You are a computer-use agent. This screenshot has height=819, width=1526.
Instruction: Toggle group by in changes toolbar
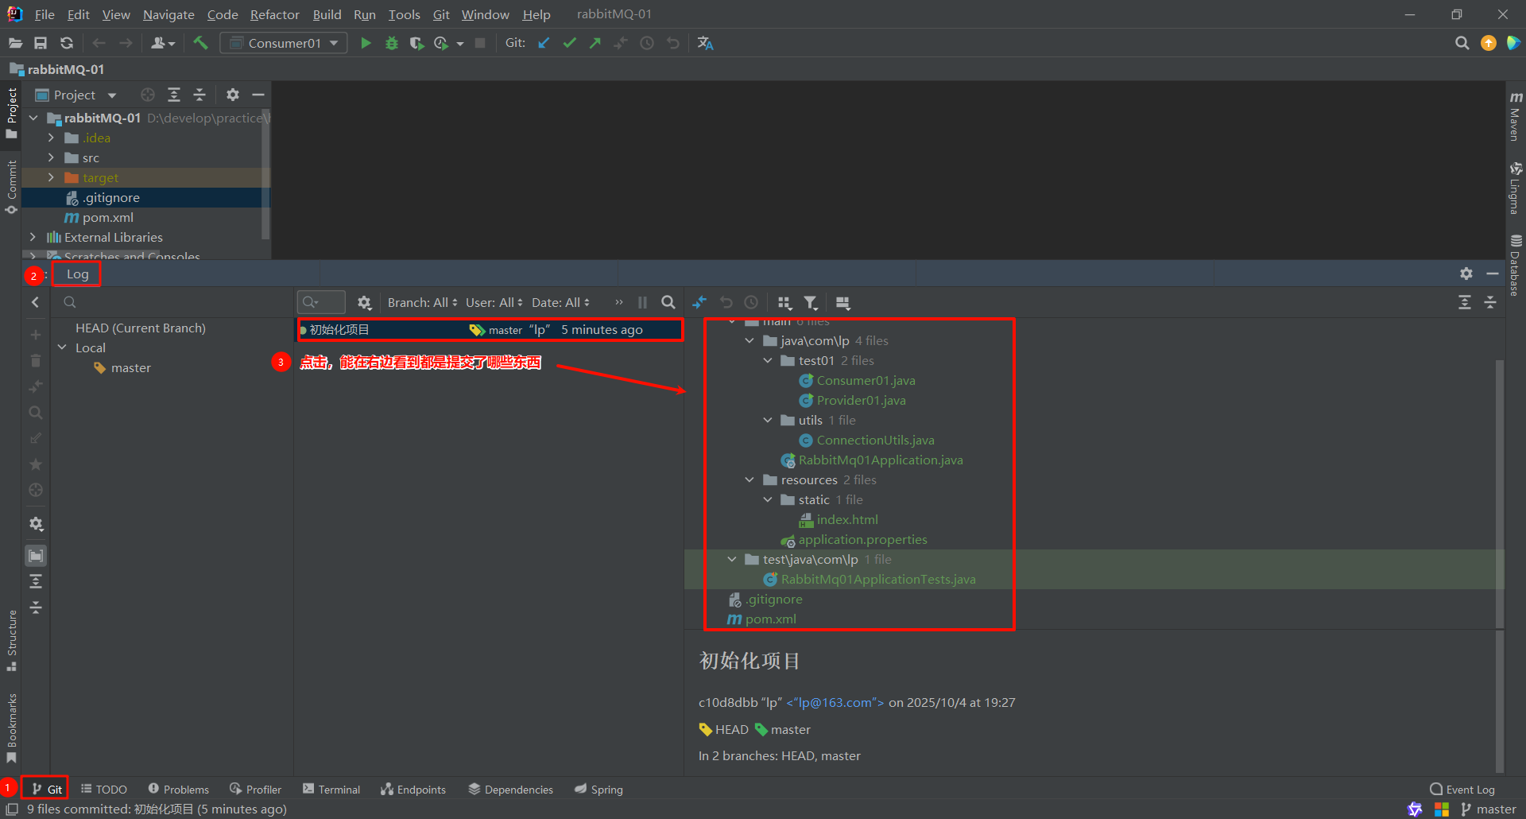pyautogui.click(x=784, y=302)
